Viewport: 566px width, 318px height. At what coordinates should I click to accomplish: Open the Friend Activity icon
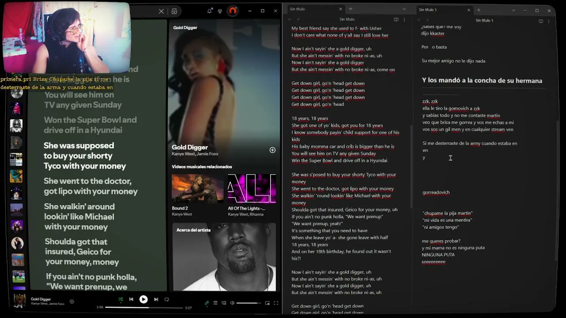(220, 11)
